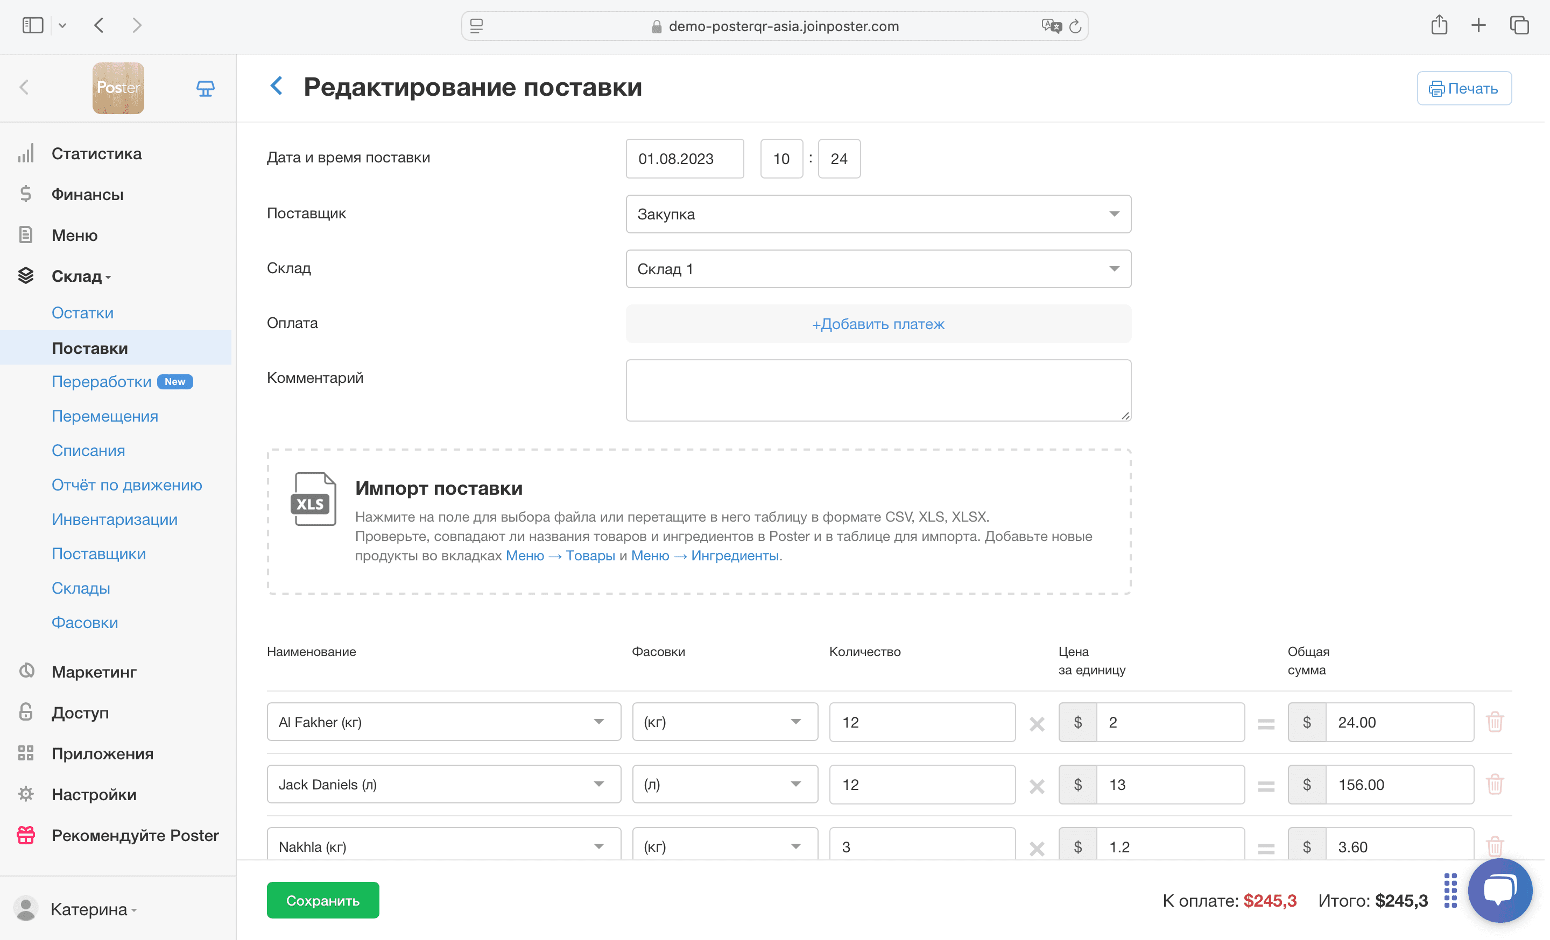Open the Маркетинг section

pyautogui.click(x=94, y=672)
